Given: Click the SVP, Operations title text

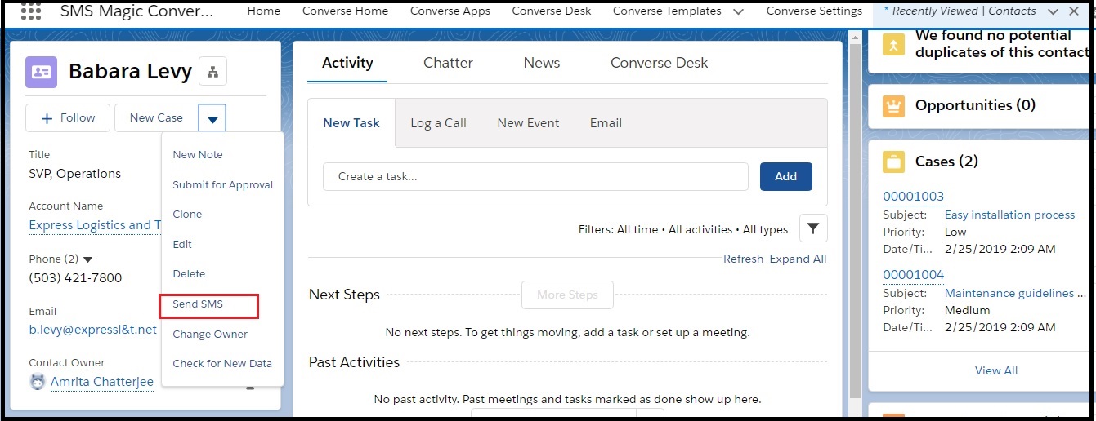Looking at the screenshot, I should click(74, 174).
